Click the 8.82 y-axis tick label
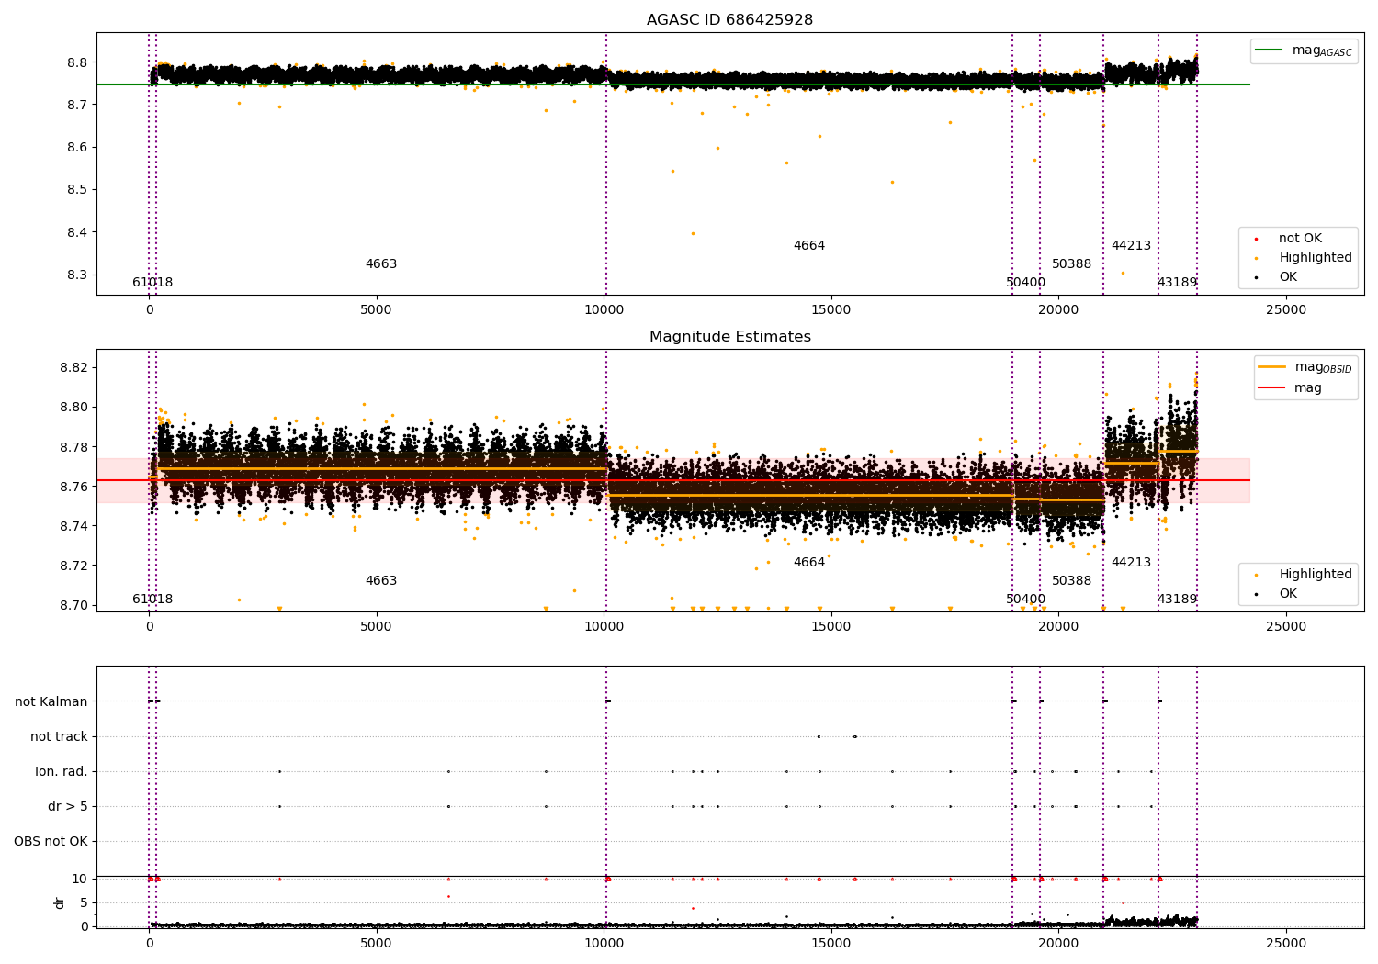The image size is (1378, 964). 73,367
